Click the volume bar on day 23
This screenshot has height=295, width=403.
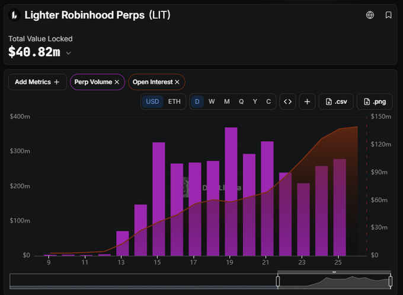click(303, 219)
